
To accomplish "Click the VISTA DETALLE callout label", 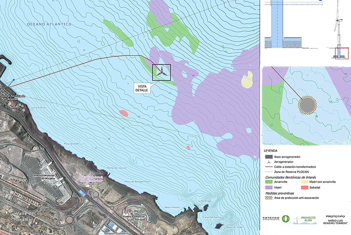I will [x=142, y=88].
